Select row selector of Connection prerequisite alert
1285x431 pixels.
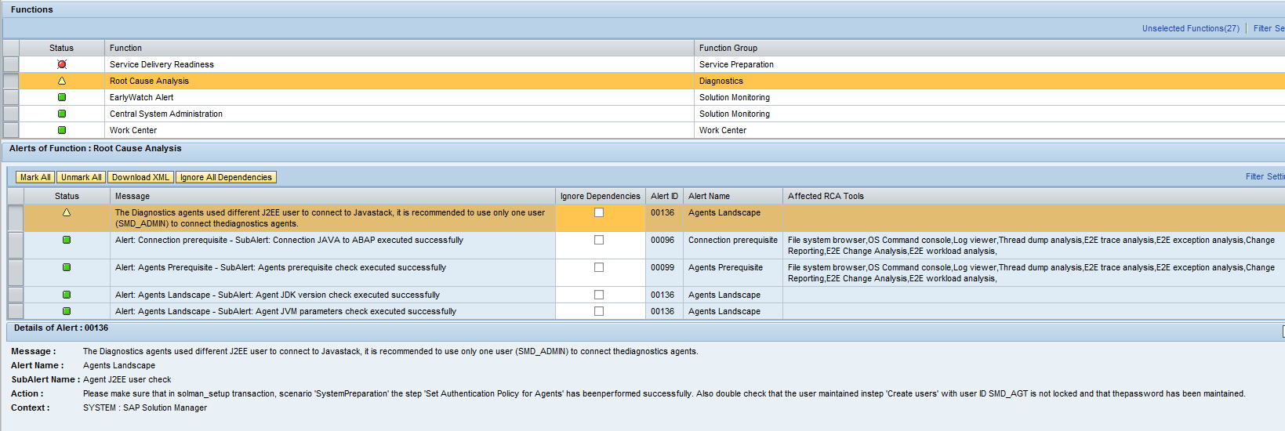tap(16, 245)
